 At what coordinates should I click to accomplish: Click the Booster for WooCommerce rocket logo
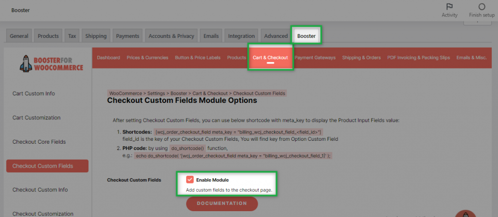coord(51,63)
